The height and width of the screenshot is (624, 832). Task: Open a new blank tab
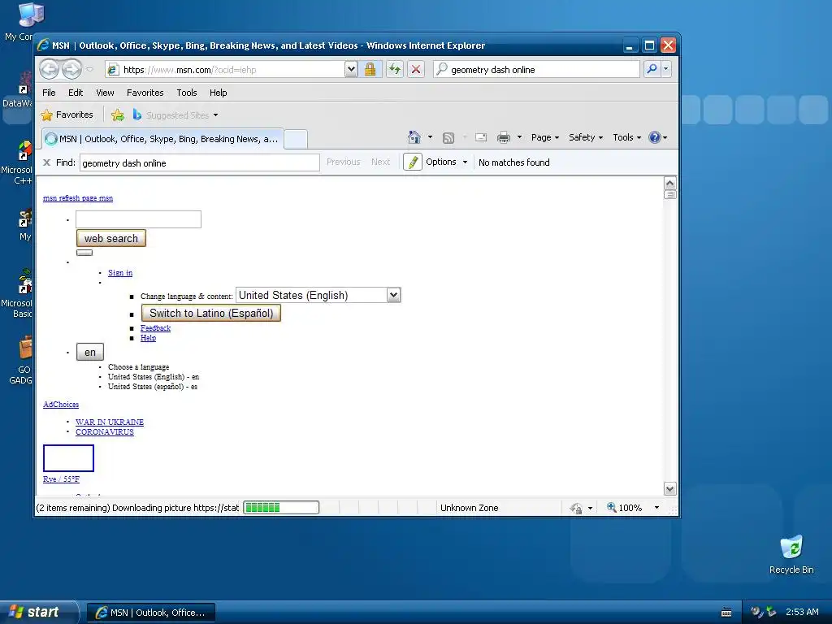tap(296, 139)
